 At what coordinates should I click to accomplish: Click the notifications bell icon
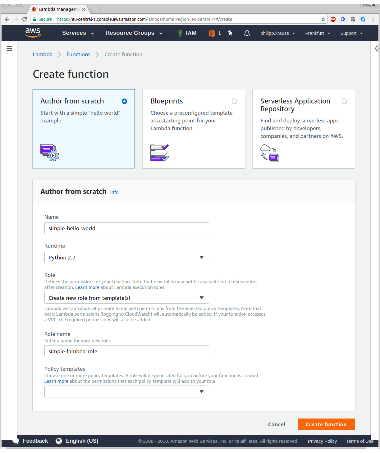(247, 33)
